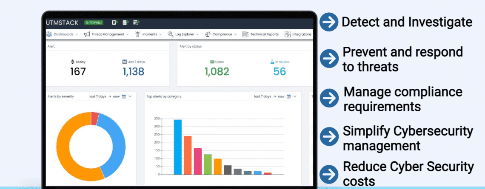Click the Threat Management megaphone icon
The image size is (485, 189).
[x=87, y=34]
